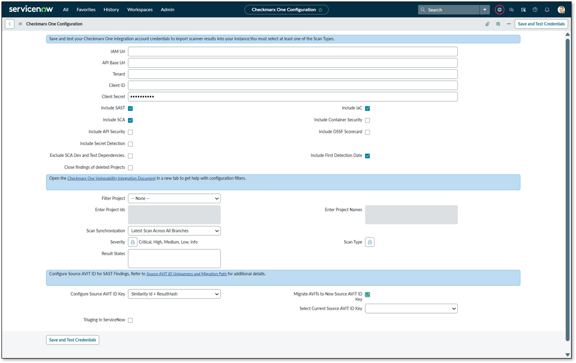The image size is (576, 363).
Task: Click the IAM Url input field
Action: [293, 51]
